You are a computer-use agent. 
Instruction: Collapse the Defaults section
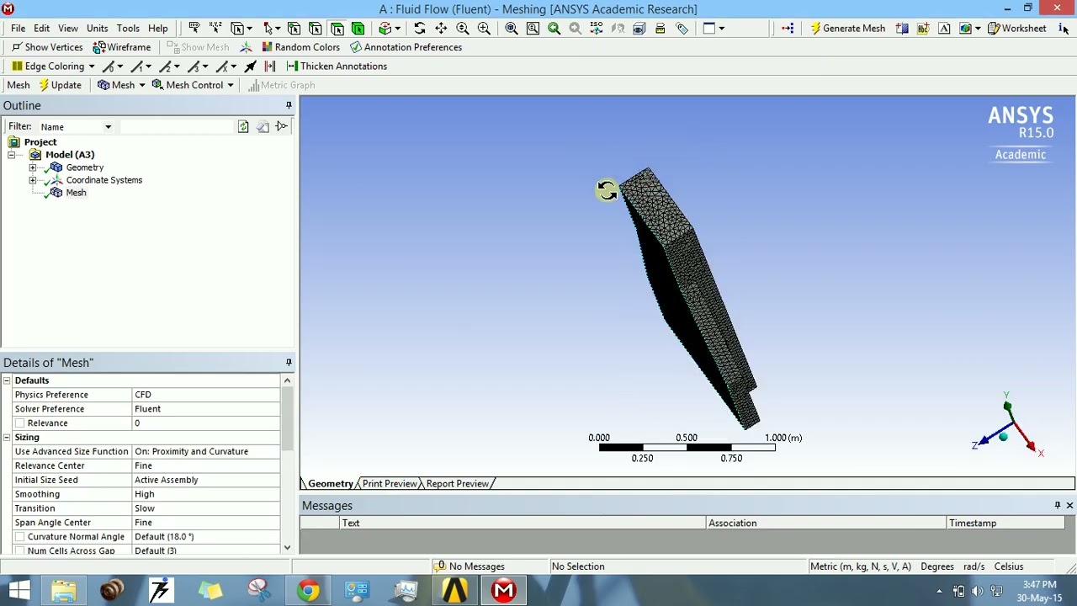point(7,380)
